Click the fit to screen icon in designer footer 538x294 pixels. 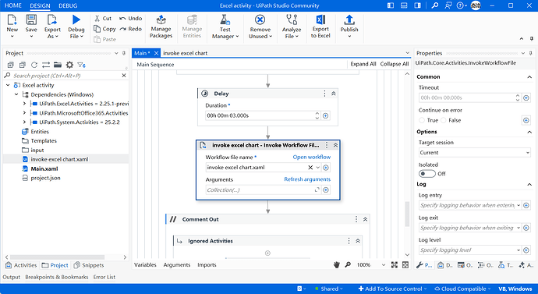coord(395,264)
